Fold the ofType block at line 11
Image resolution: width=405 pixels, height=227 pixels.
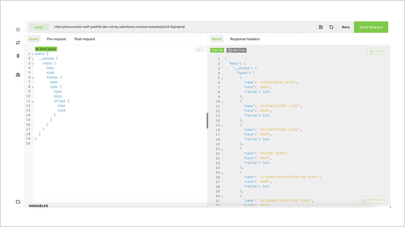click(33, 101)
